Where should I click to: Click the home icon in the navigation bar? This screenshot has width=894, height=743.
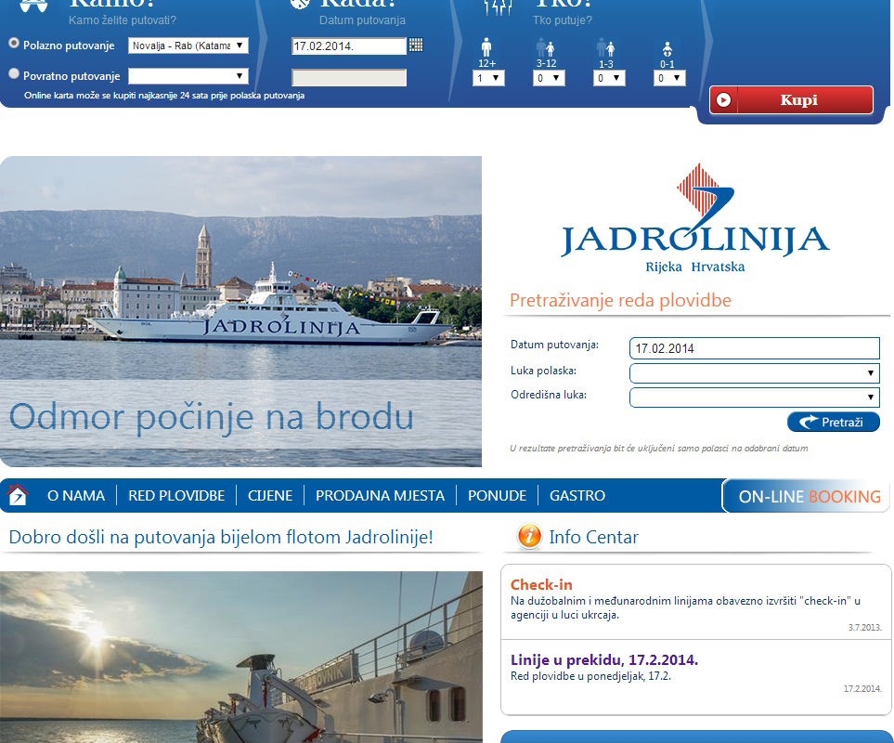click(18, 495)
